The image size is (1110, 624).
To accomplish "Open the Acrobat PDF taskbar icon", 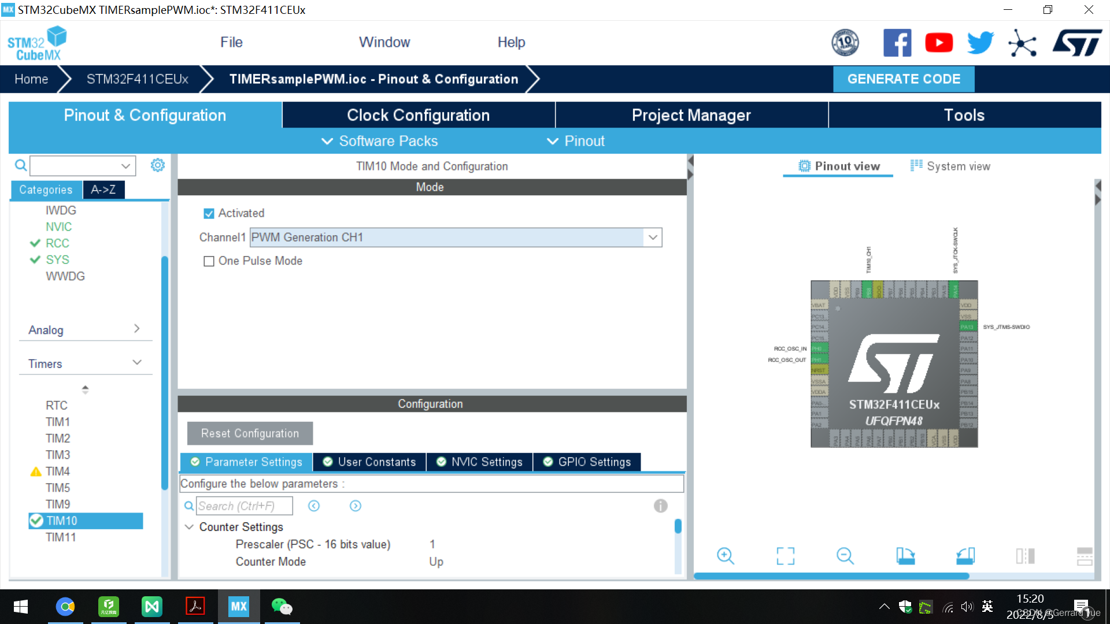I will coord(195,607).
